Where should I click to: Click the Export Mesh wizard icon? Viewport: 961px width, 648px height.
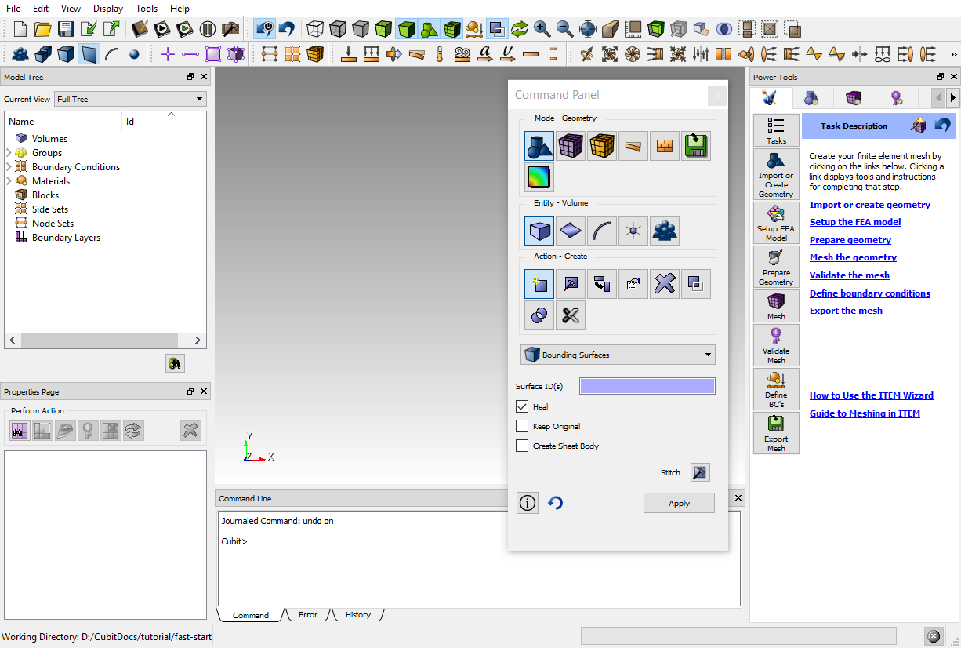point(776,433)
